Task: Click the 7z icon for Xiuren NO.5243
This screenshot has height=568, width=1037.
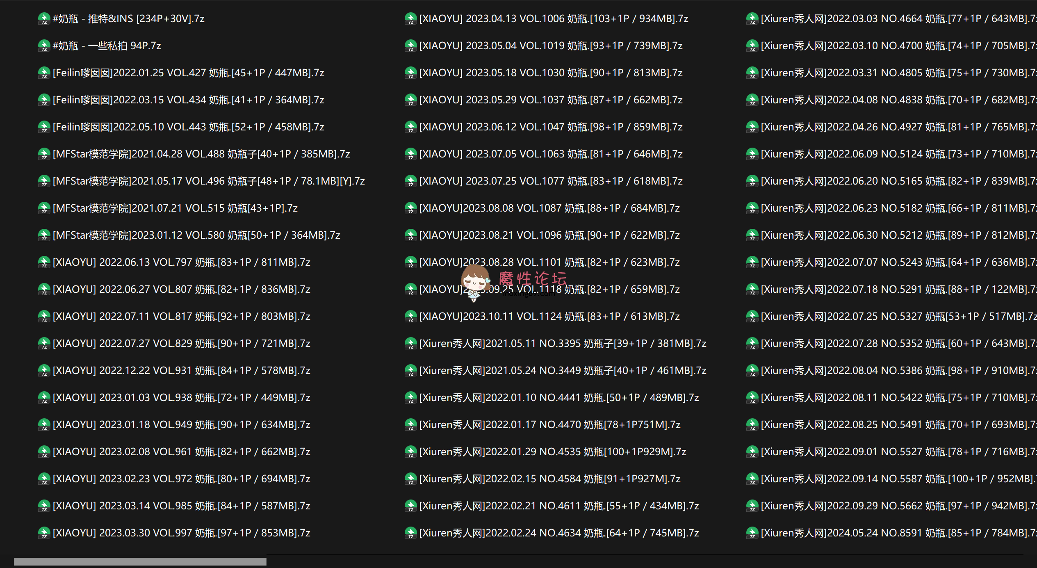Action: click(x=752, y=262)
